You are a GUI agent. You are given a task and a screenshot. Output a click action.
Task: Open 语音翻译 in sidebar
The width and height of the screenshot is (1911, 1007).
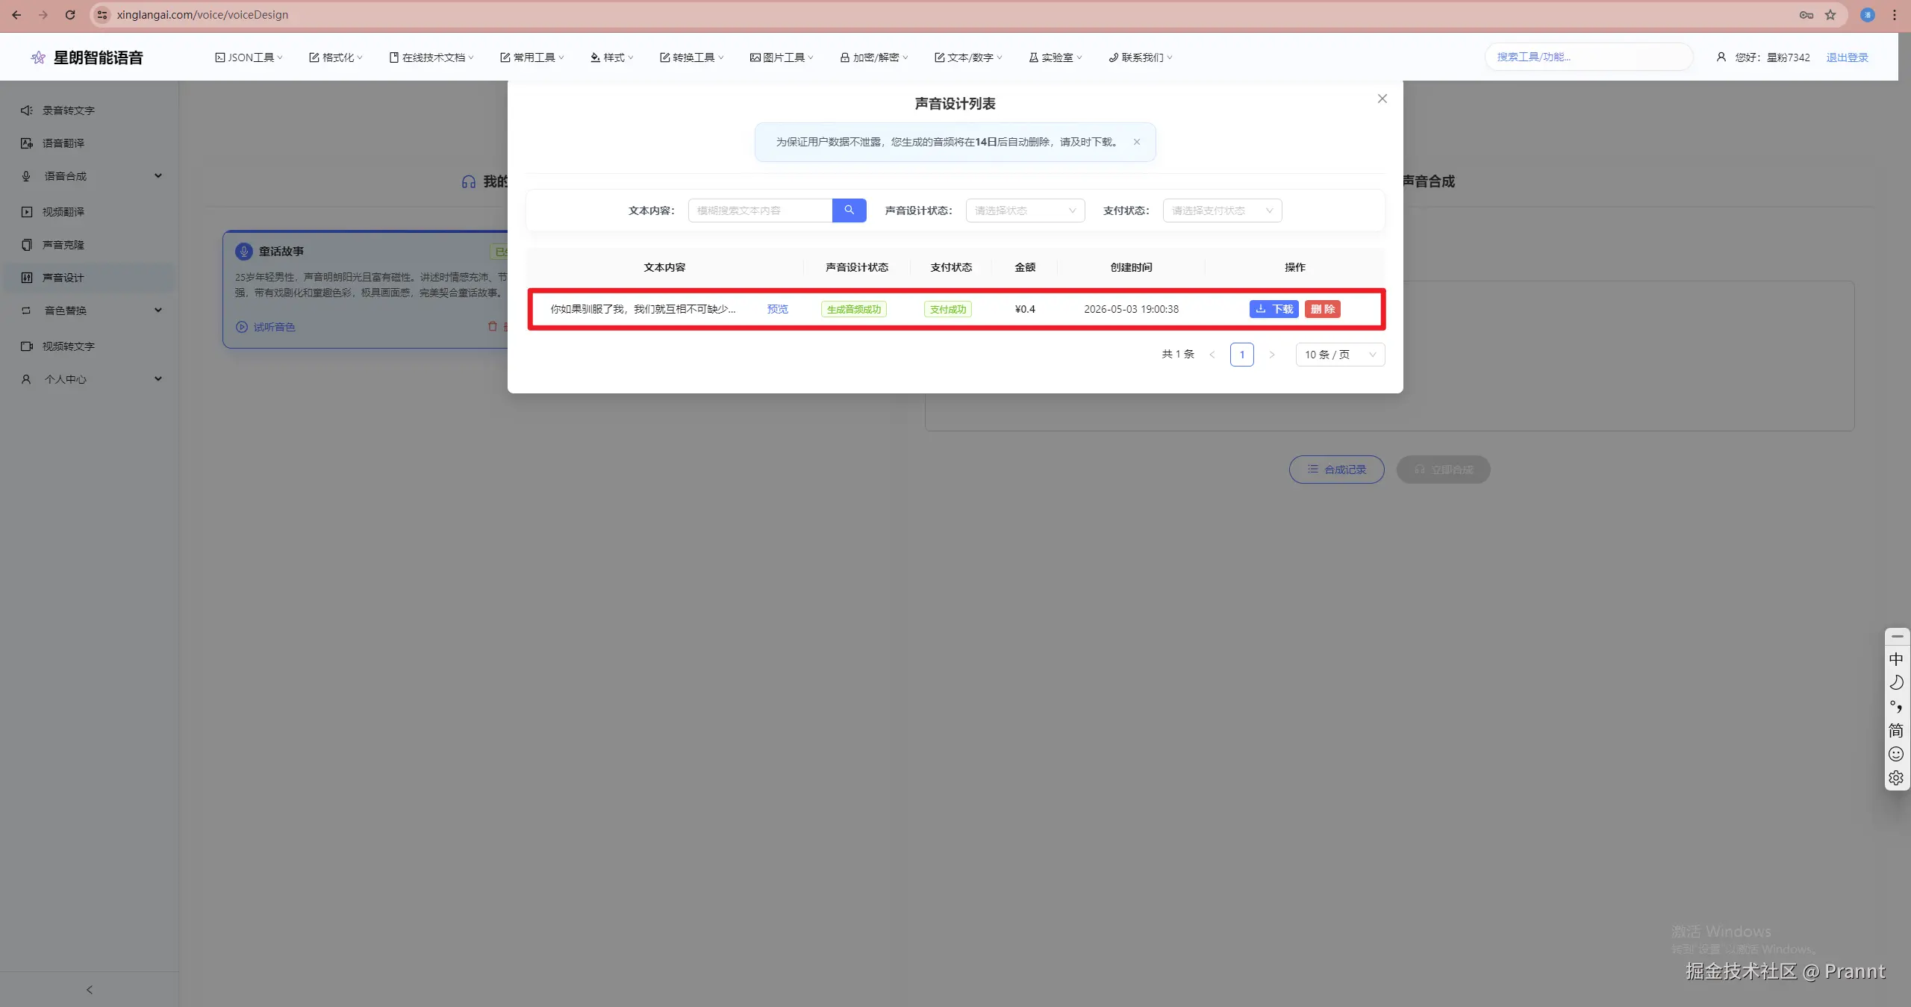pos(90,143)
